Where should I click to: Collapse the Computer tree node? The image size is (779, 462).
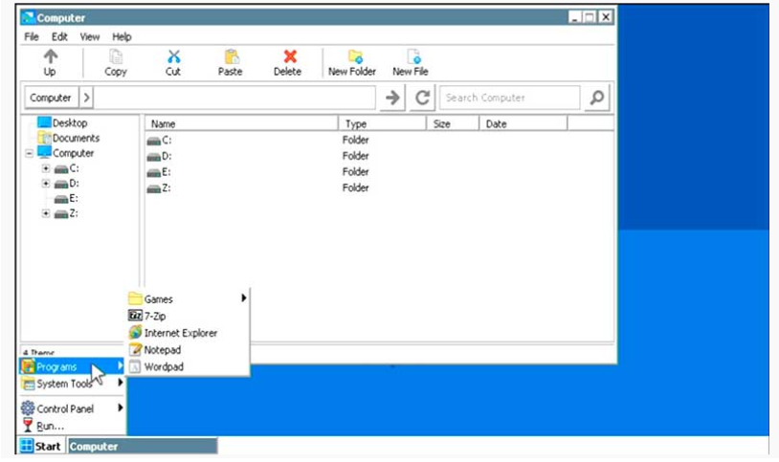[x=30, y=153]
